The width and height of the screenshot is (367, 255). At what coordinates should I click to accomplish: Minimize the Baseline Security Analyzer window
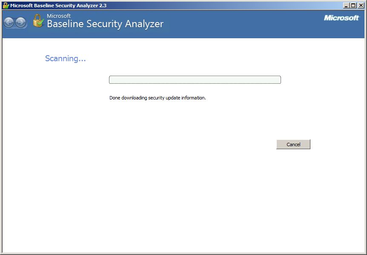pos(347,6)
